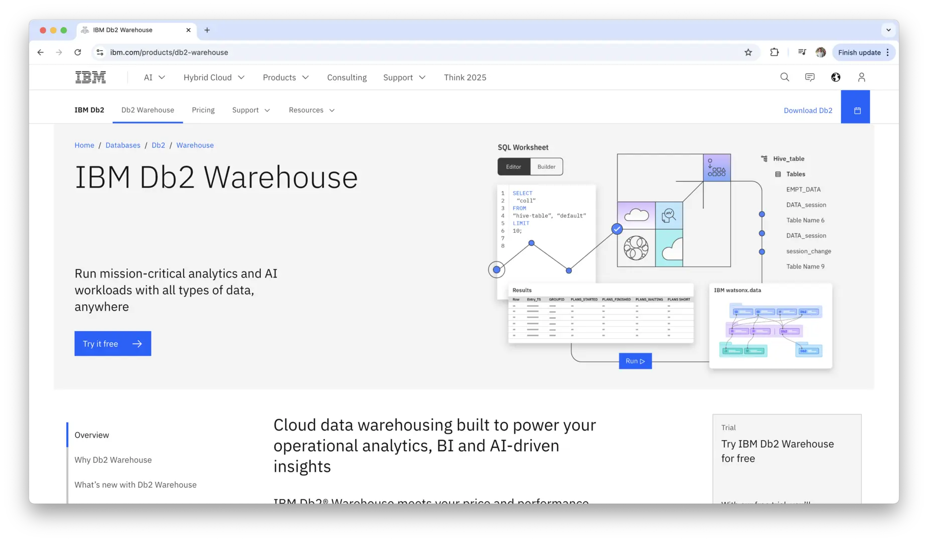Follow the Download Db2 link

coord(808,110)
